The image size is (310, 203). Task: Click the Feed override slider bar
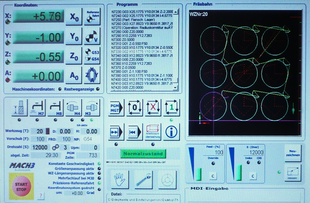(199, 174)
